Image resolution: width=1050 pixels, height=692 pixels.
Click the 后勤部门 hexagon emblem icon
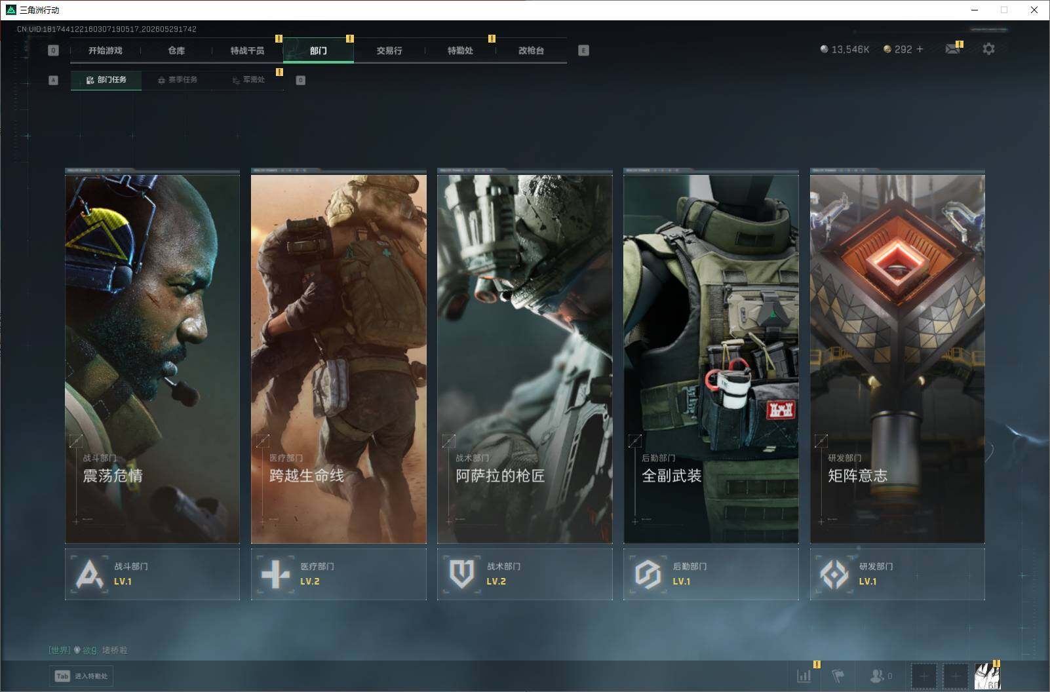648,575
